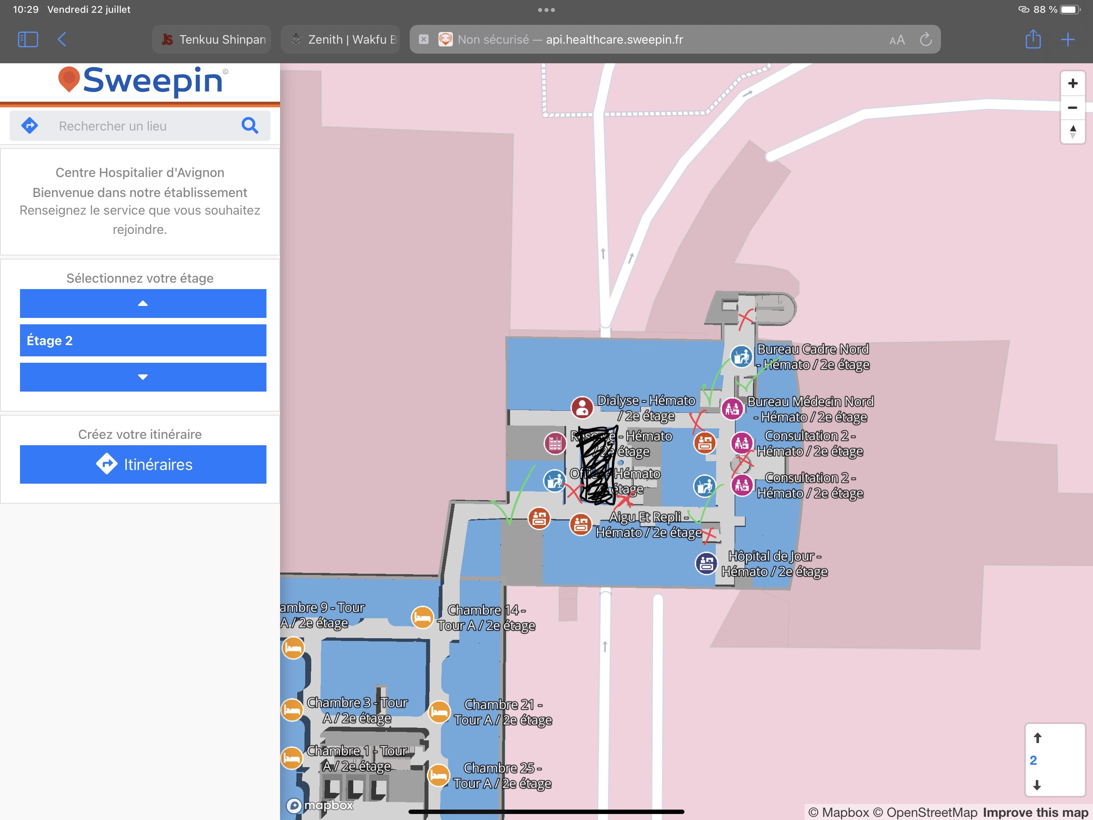Click the map zoom out minus button

click(x=1072, y=107)
